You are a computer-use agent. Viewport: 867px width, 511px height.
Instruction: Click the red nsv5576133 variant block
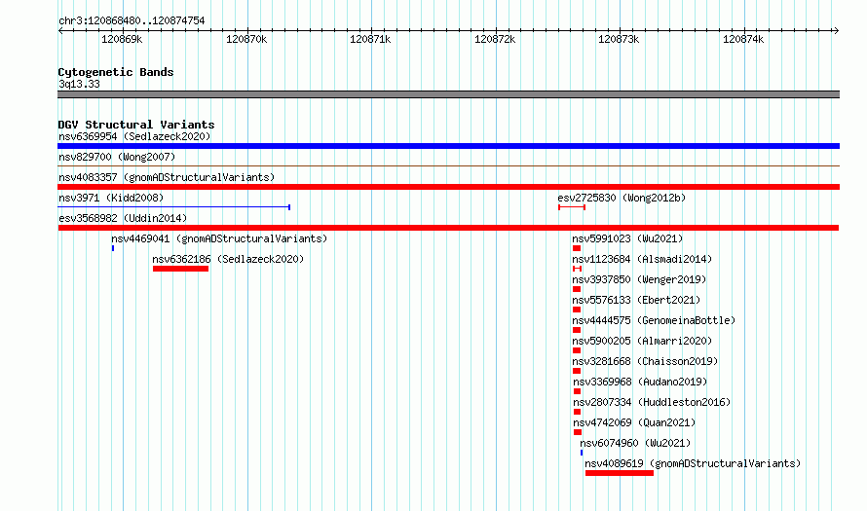click(577, 310)
